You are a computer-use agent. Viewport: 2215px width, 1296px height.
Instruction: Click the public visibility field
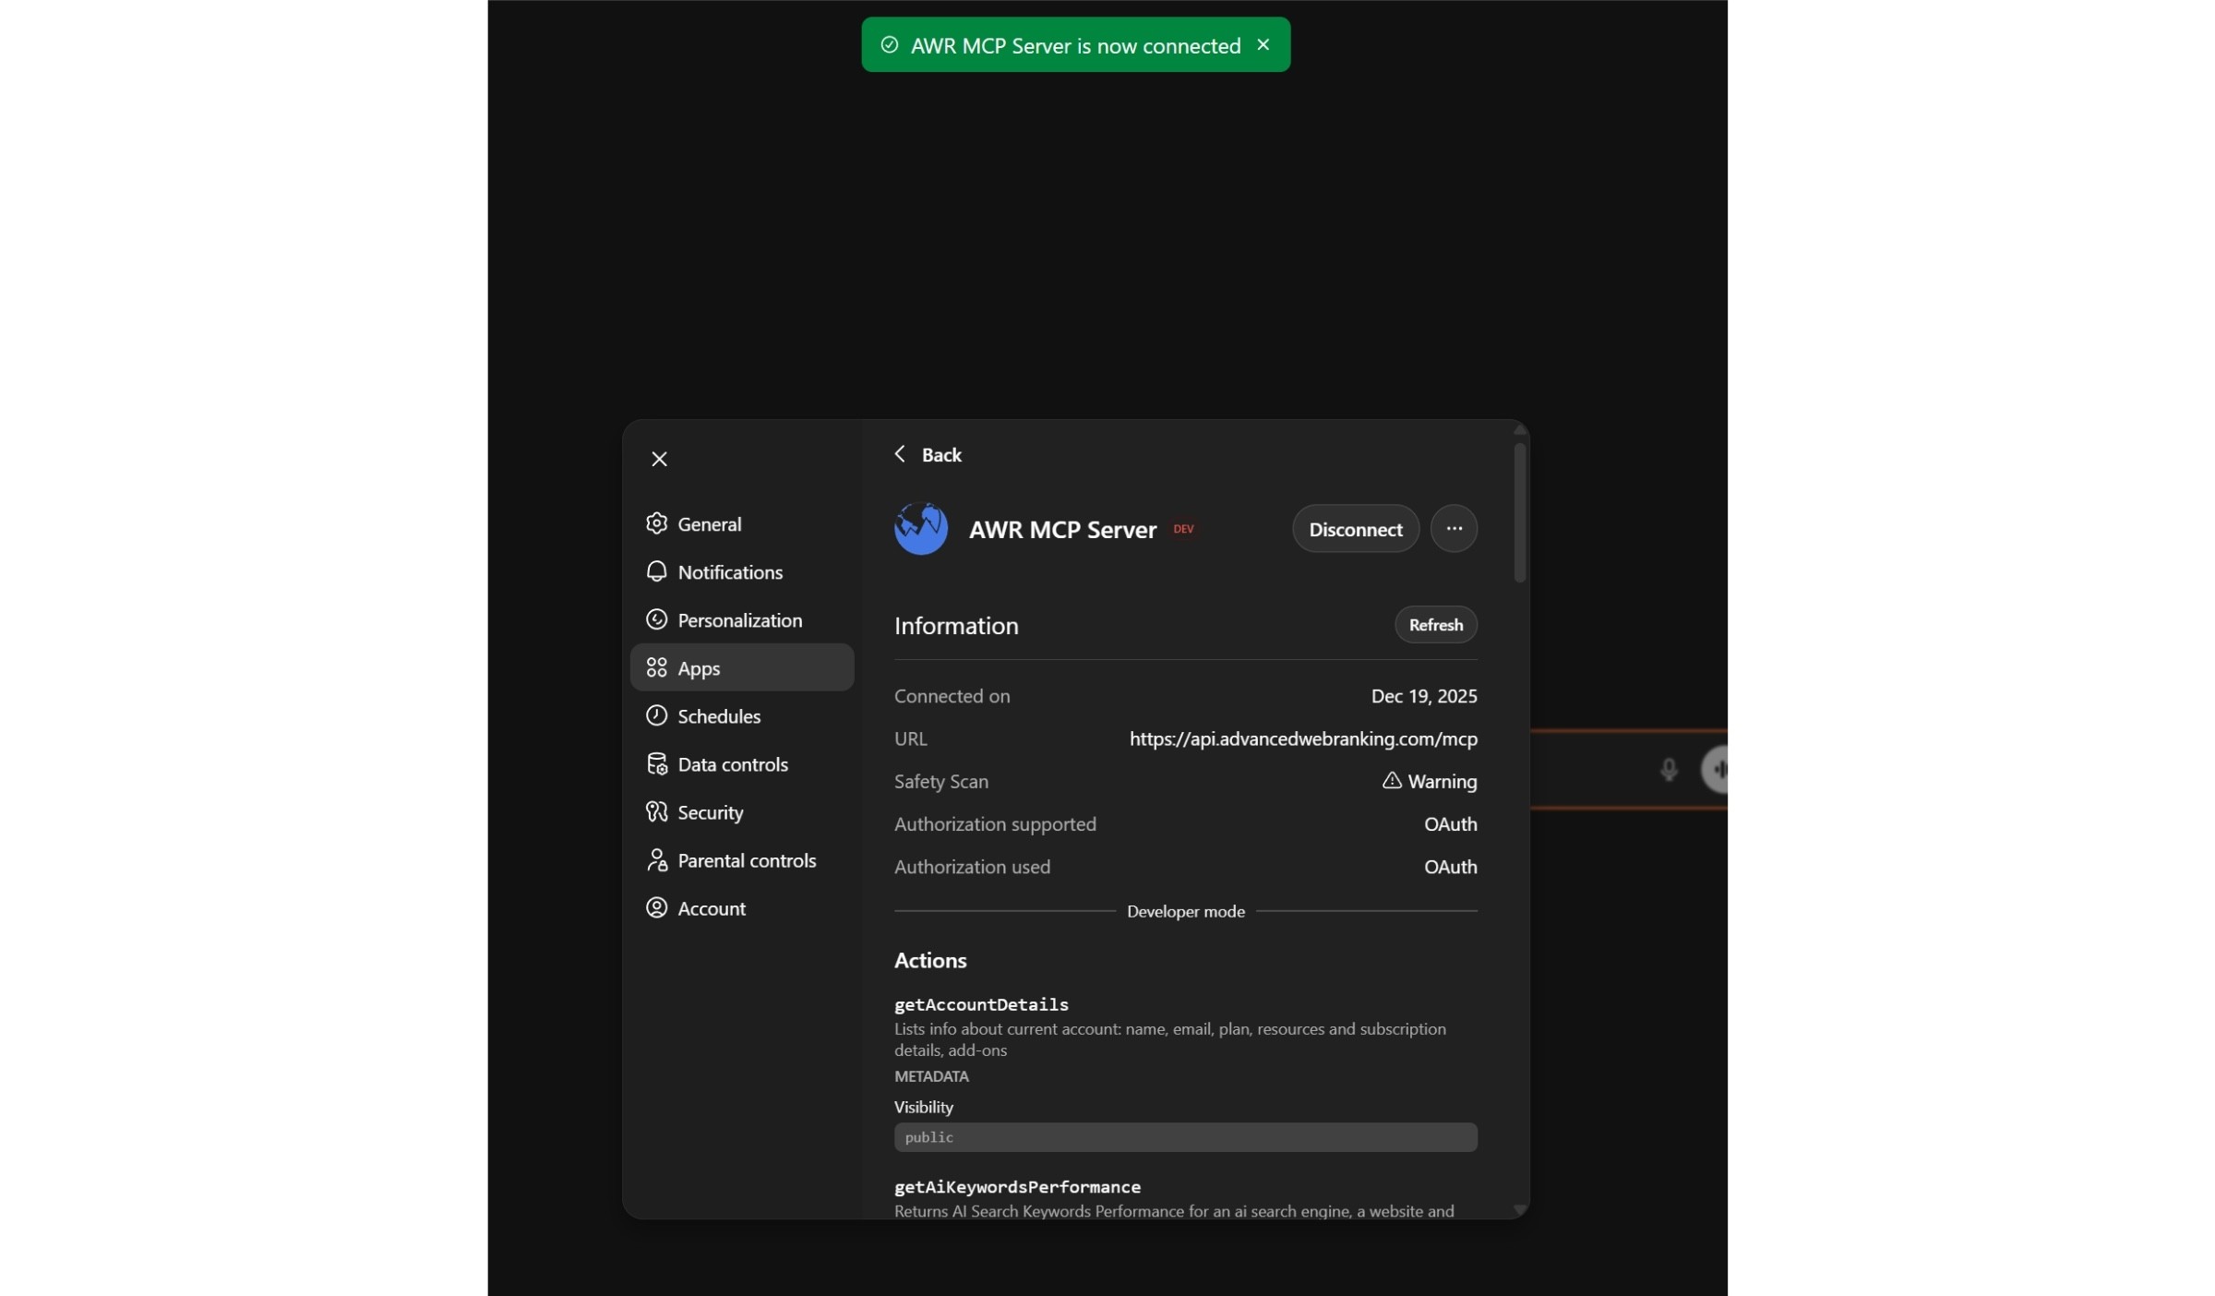(1185, 1137)
